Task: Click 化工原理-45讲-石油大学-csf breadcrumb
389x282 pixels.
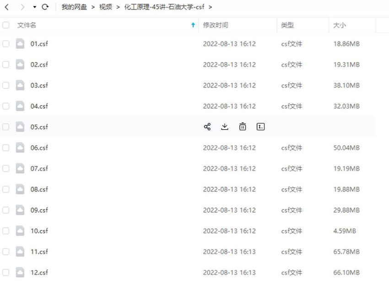Action: point(164,7)
